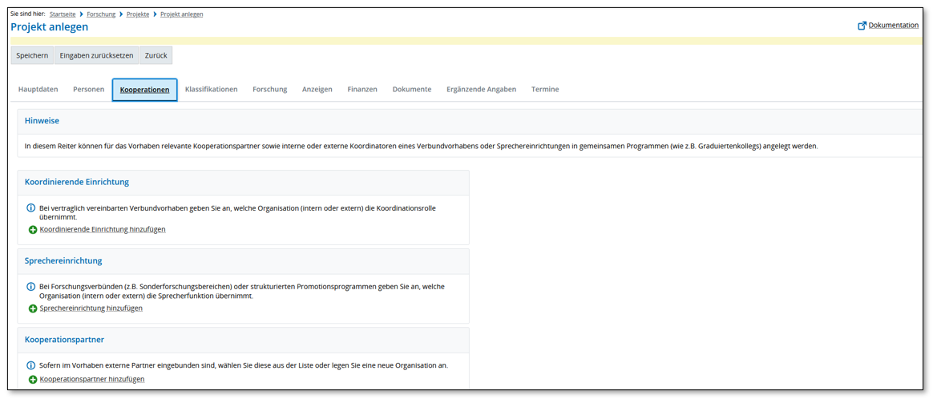Open the Dokumentation link
The width and height of the screenshot is (937, 403).
[893, 26]
